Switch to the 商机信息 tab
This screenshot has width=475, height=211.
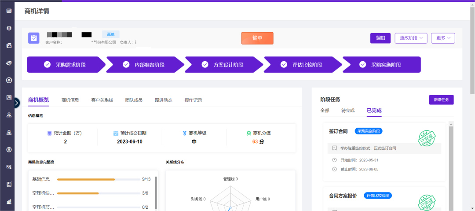tap(70, 100)
